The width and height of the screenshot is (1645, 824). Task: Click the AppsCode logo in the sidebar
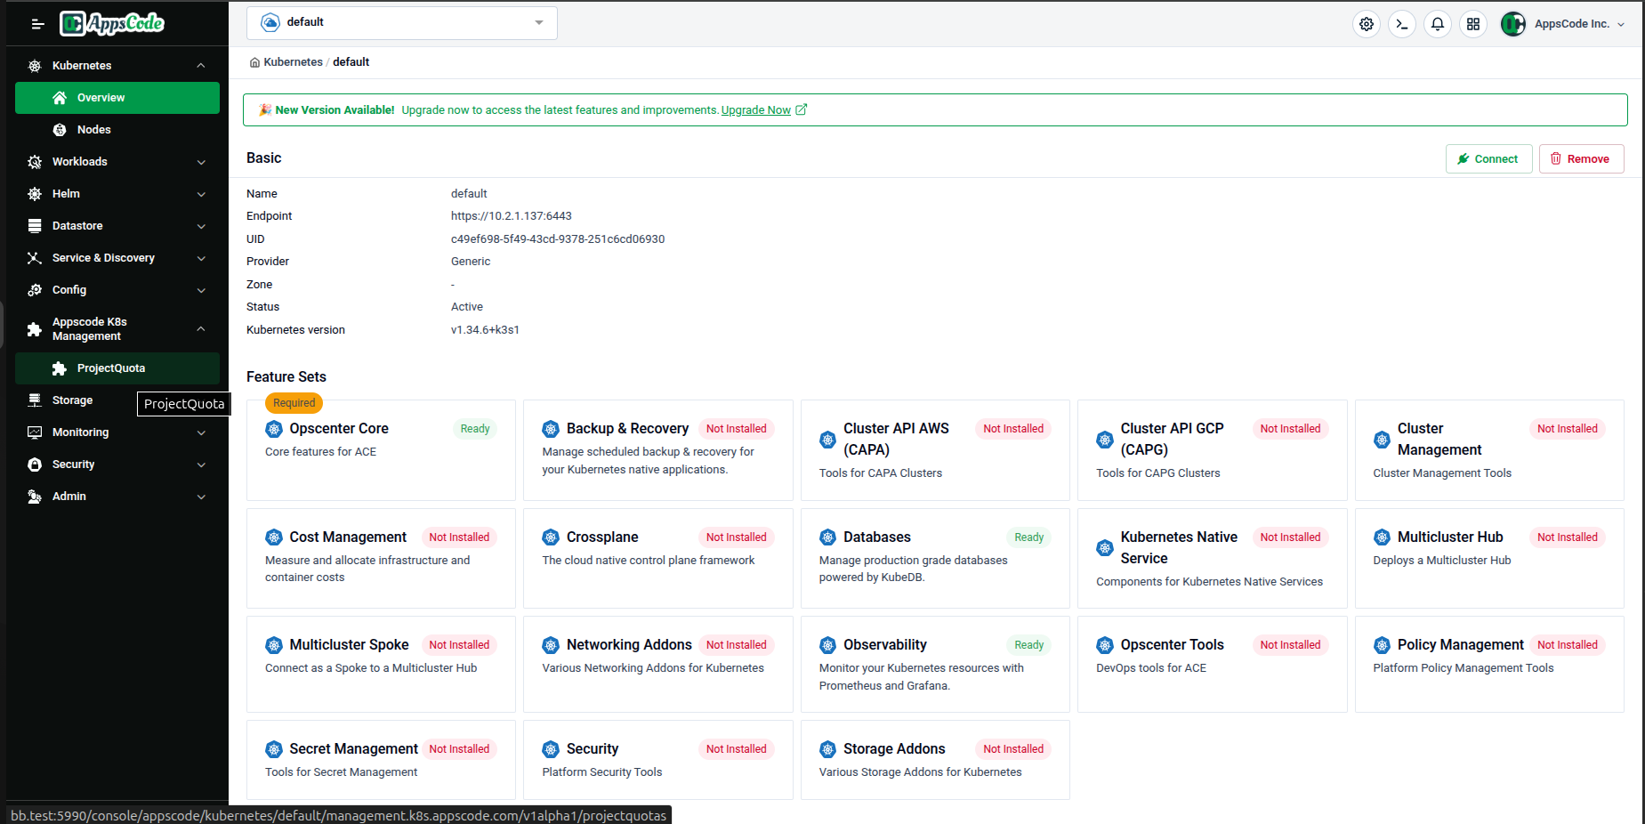pos(111,23)
